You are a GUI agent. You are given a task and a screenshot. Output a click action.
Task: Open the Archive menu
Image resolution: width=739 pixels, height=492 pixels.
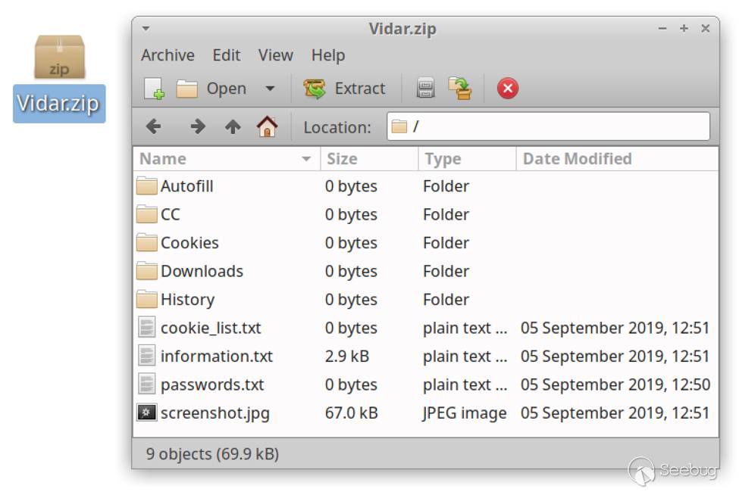[x=168, y=55]
